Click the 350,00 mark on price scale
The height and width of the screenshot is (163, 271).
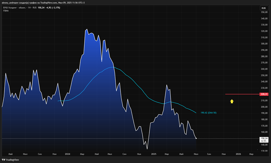click(x=264, y=12)
